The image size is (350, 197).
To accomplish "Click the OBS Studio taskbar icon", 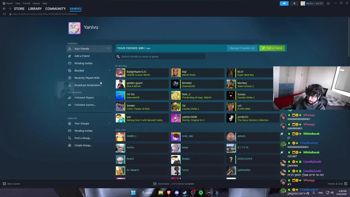I will [193, 193].
